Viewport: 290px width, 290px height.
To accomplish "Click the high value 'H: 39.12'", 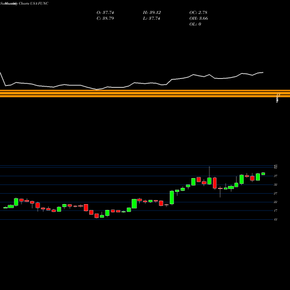I will click(152, 12).
